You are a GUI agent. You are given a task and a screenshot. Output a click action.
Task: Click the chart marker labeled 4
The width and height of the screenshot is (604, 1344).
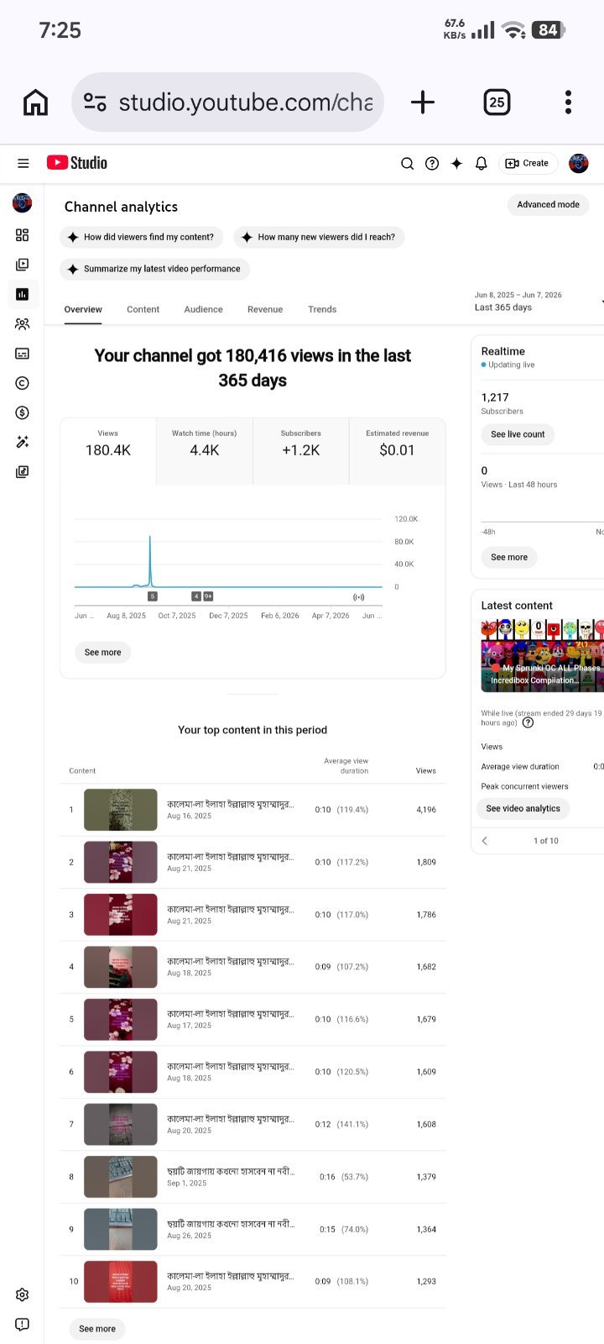pyautogui.click(x=196, y=596)
